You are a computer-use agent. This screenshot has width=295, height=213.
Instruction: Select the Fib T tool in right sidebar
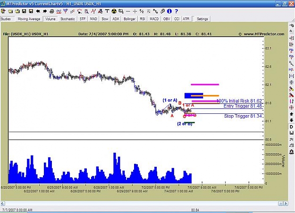(291, 57)
